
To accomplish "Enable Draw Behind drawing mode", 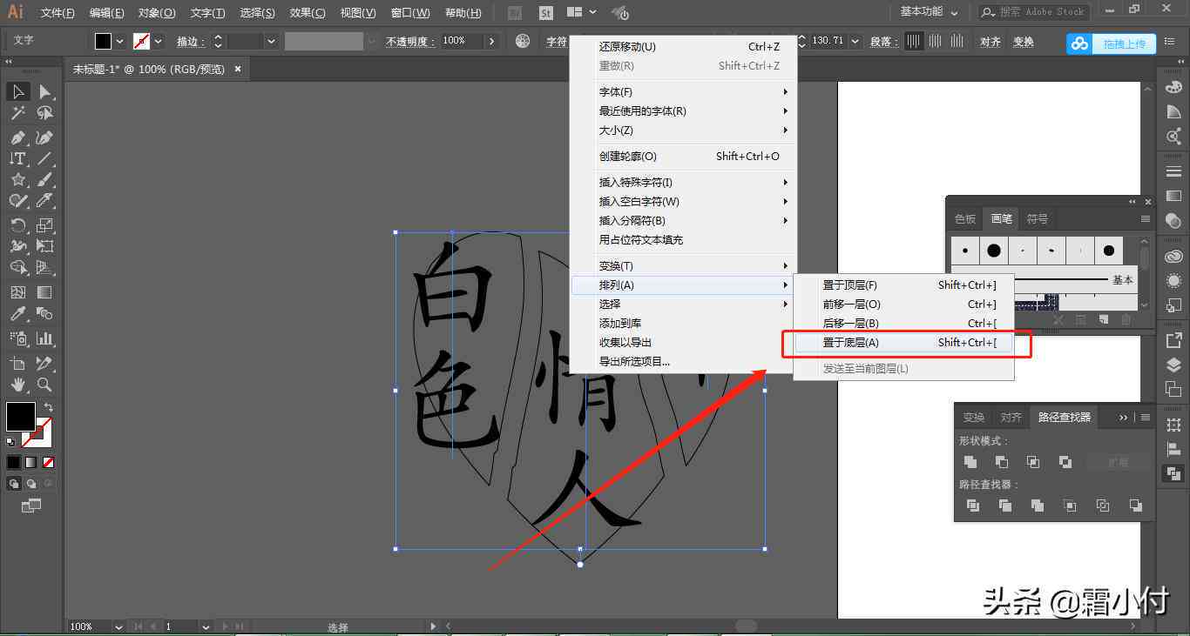I will [31, 484].
